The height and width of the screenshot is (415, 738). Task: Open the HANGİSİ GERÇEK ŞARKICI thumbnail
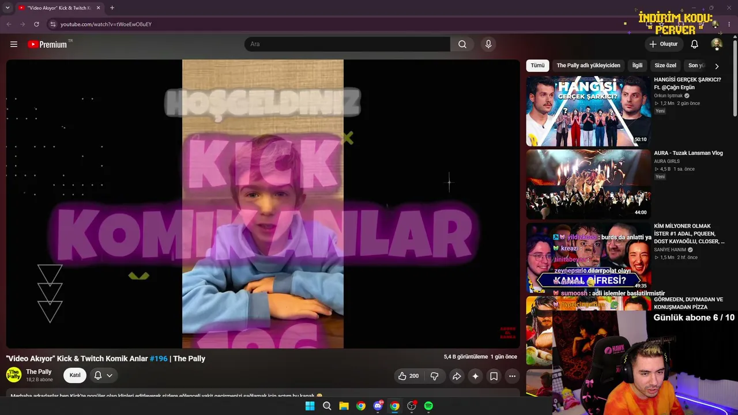(x=588, y=111)
